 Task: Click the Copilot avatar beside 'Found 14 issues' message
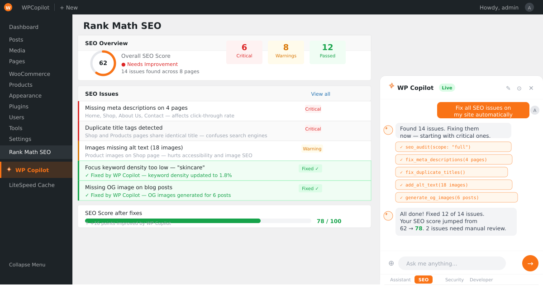pyautogui.click(x=388, y=130)
